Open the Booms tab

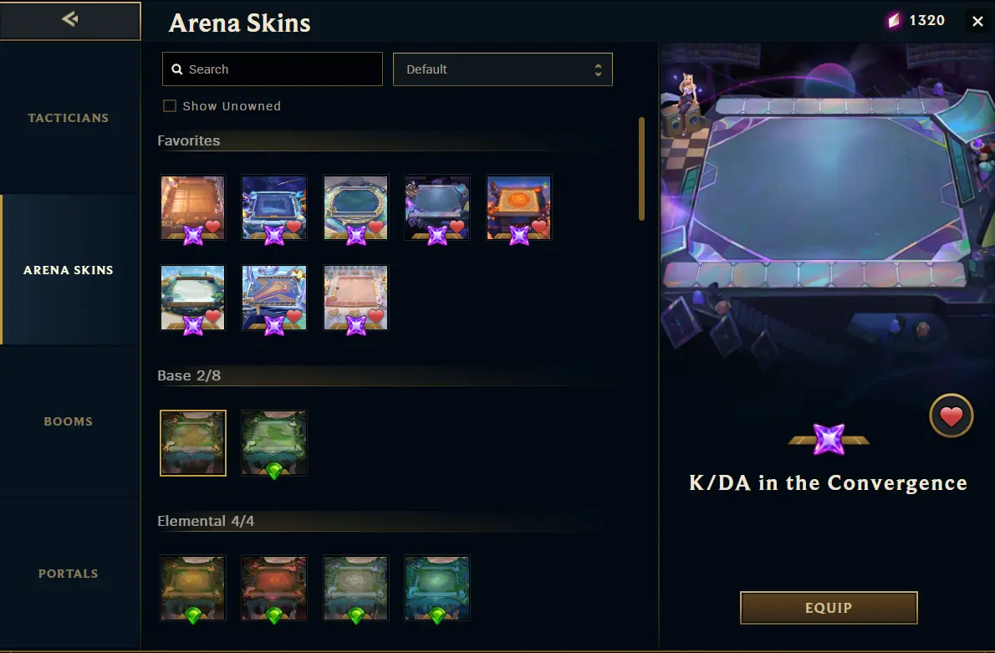[69, 421]
